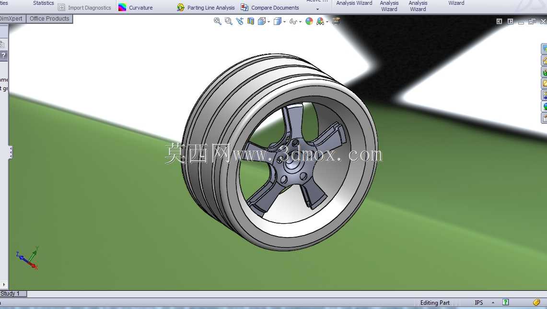
Task: Open the Custom Properties task pane tab
Action: point(544,118)
